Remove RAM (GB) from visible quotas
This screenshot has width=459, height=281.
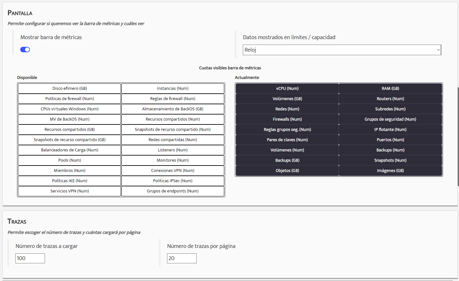391,88
